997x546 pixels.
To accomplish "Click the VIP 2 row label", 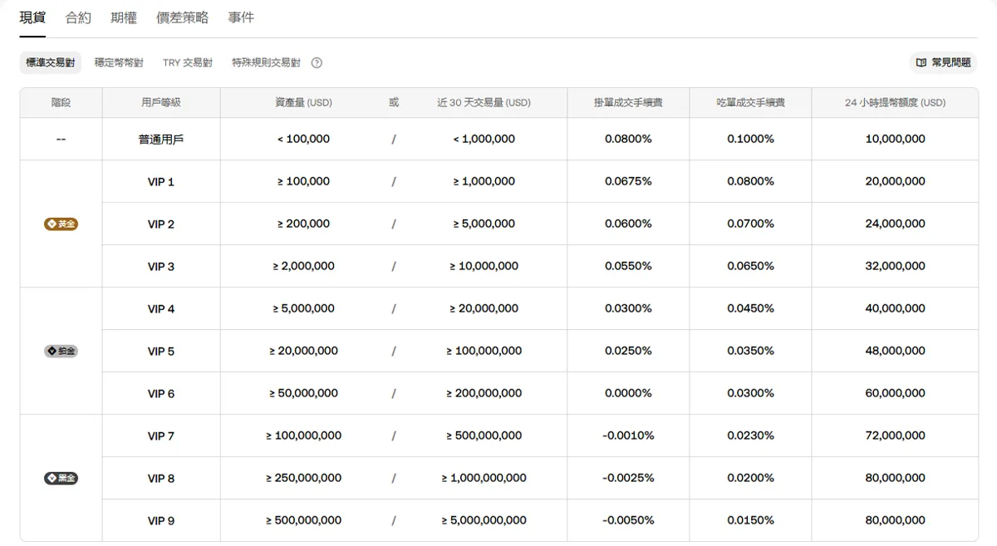I will [161, 224].
